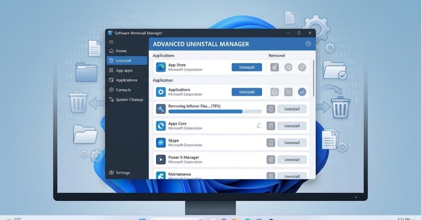Click 'Removing leftover files... (78%)' text
Viewport: 421px width, 220px height.
pyautogui.click(x=194, y=106)
